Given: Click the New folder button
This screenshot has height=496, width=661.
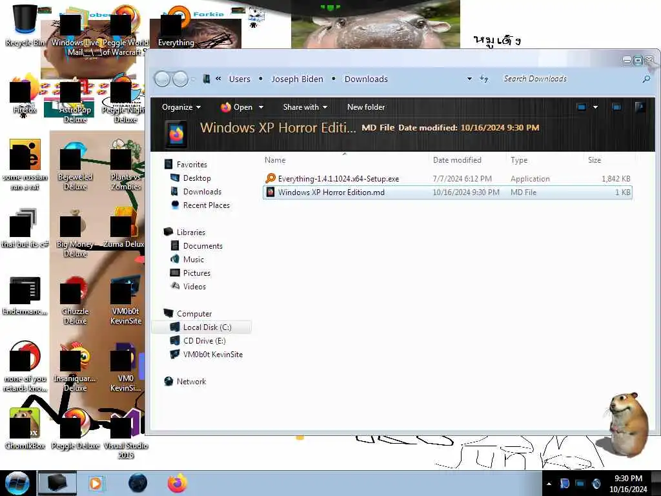Looking at the screenshot, I should click(x=366, y=107).
